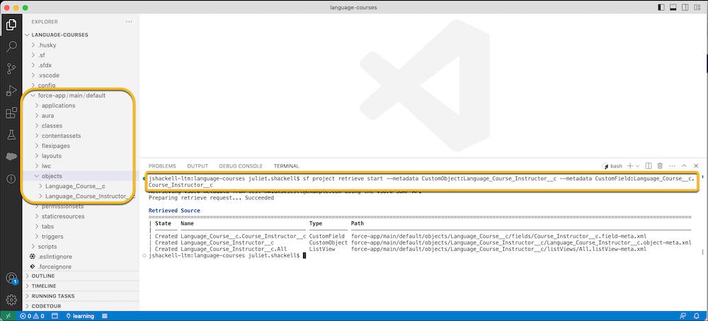Switch to the OUTPUT tab
708x321 pixels.
198,166
